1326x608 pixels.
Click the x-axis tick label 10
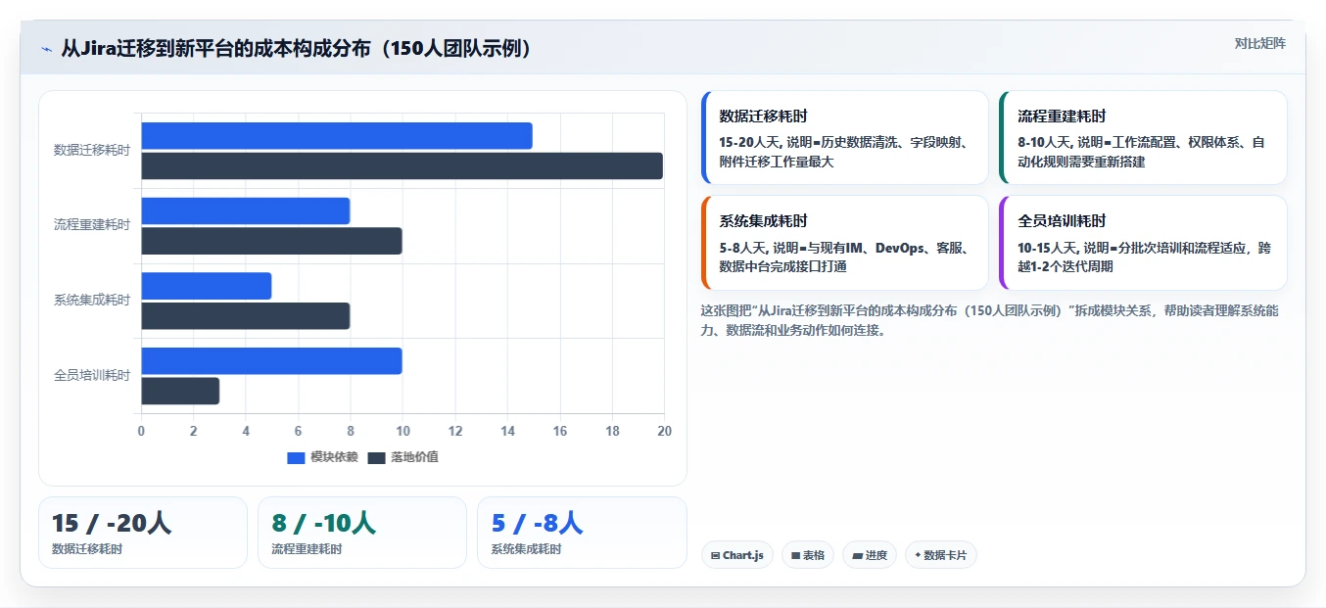[x=403, y=431]
